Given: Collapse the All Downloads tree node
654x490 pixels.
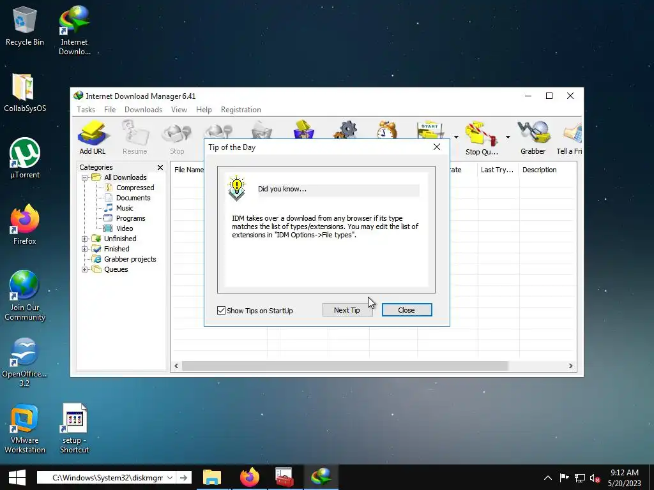Looking at the screenshot, I should 85,177.
